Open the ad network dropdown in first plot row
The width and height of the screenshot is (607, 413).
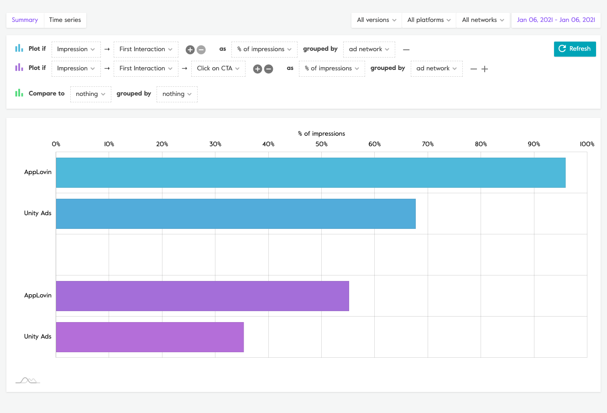point(369,49)
